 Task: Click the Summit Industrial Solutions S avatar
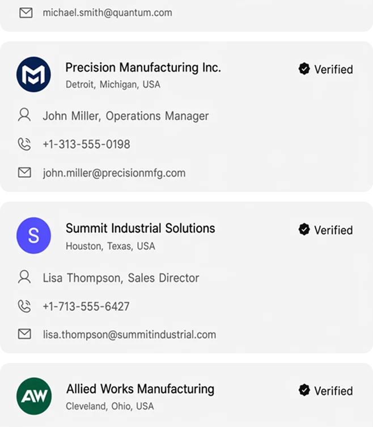coord(33,235)
